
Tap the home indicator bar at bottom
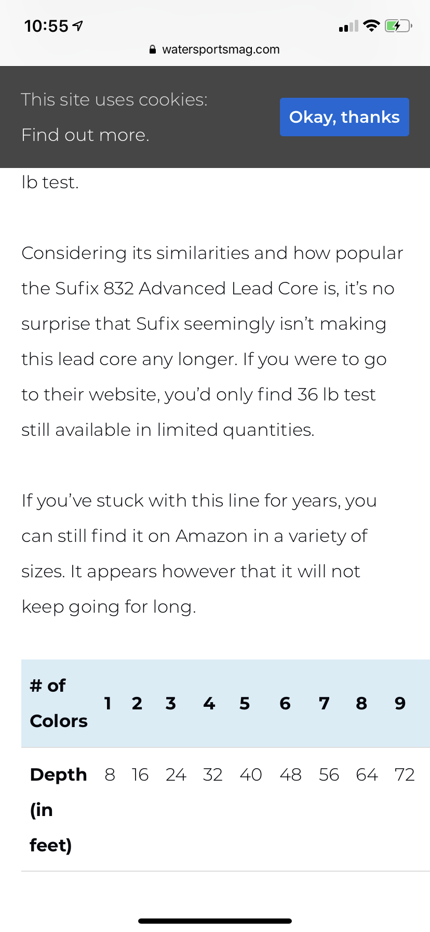point(215,921)
